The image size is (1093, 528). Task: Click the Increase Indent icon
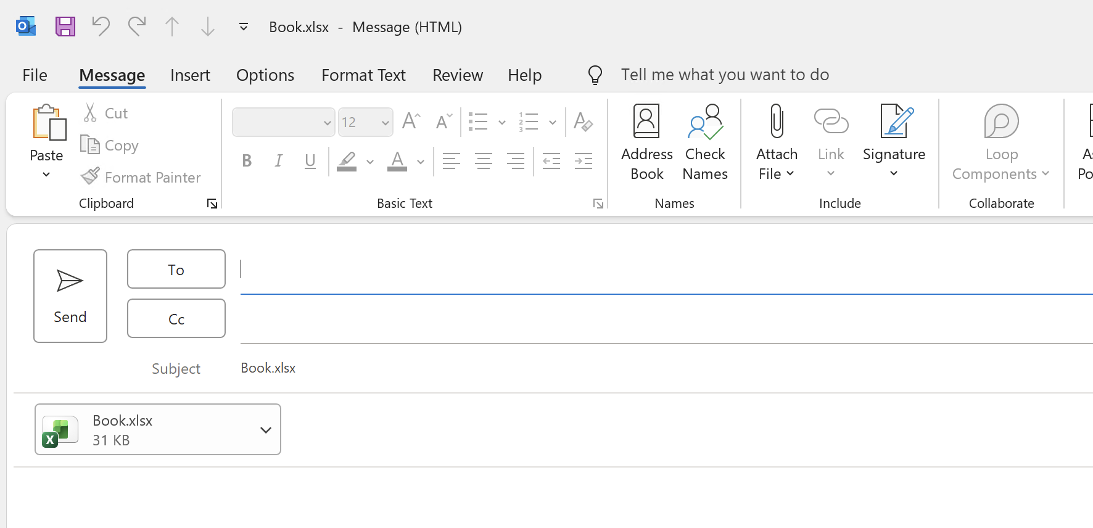[584, 161]
